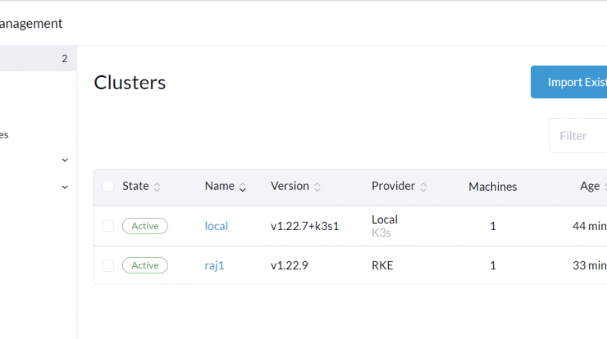The width and height of the screenshot is (607, 339).
Task: Sort clusters by Version column arrows
Action: [x=317, y=187]
